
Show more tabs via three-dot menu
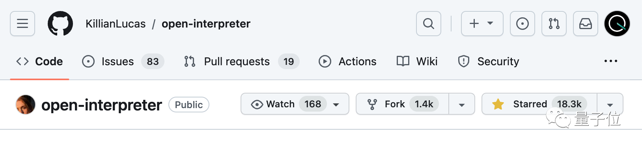click(611, 61)
